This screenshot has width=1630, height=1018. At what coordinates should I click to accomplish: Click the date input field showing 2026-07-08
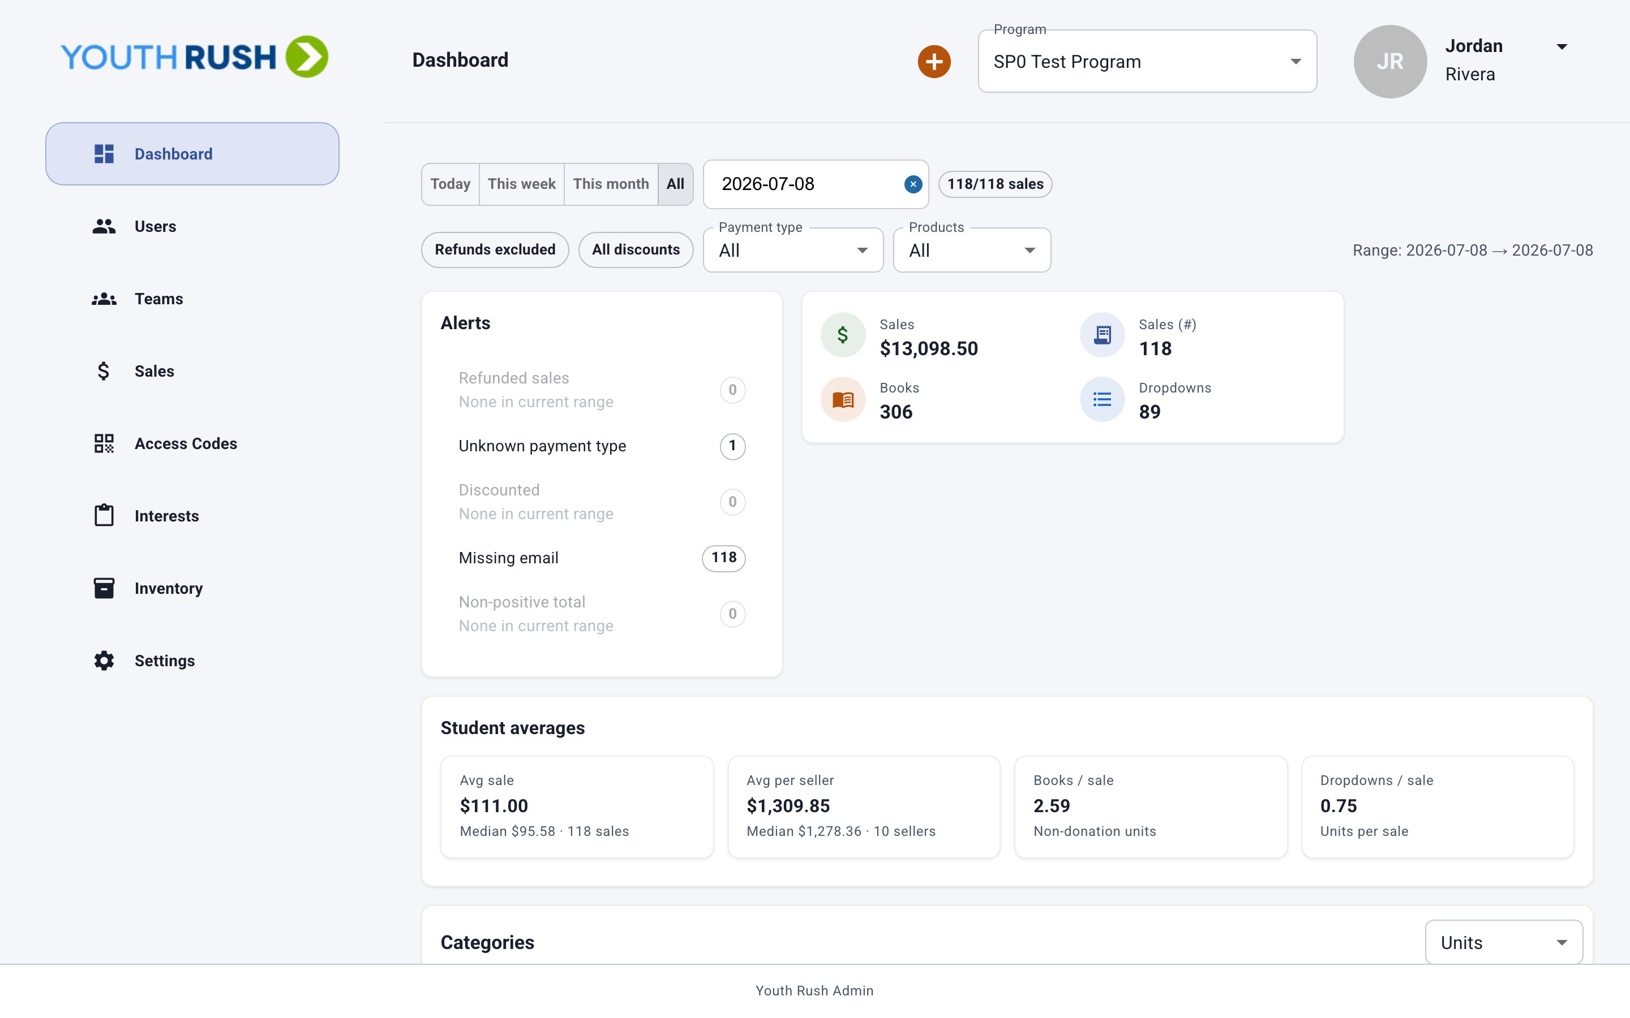[815, 184]
